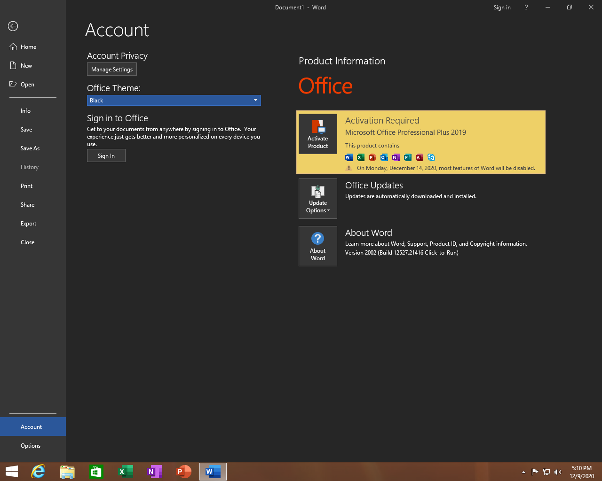Click the warning icon beside expiration notice
The width and height of the screenshot is (602, 481).
coord(349,168)
